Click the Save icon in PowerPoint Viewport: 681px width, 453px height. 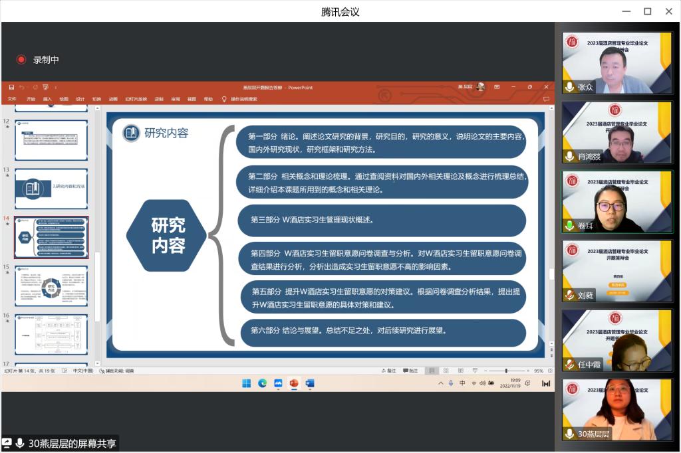pos(11,87)
